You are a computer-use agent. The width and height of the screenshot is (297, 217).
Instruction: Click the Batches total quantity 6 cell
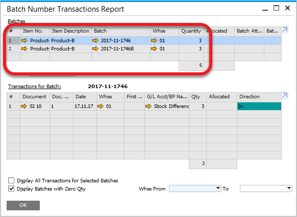pyautogui.click(x=191, y=65)
